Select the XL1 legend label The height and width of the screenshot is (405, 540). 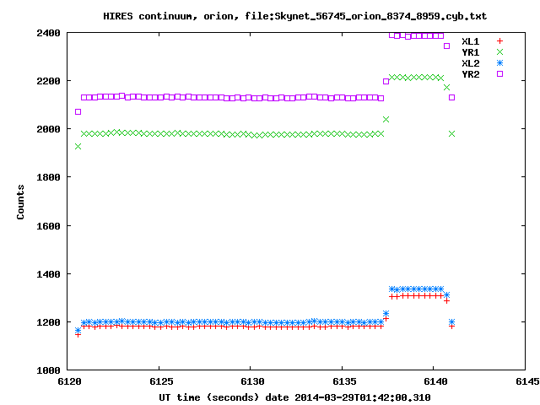pos(471,41)
